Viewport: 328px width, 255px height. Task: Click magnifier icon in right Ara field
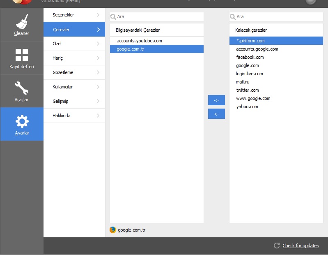pyautogui.click(x=233, y=17)
